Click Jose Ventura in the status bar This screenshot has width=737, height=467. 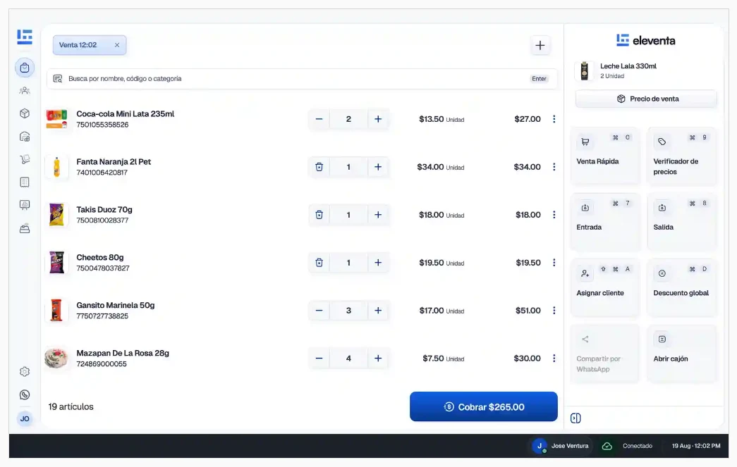point(561,446)
